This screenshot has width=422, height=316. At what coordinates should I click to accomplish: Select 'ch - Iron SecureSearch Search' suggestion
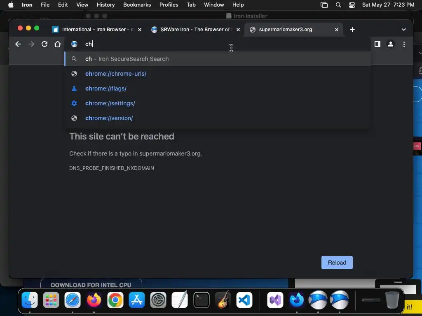pyautogui.click(x=218, y=59)
